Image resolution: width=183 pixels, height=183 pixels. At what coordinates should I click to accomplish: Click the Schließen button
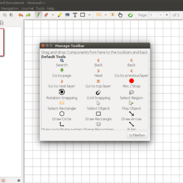[137, 135]
